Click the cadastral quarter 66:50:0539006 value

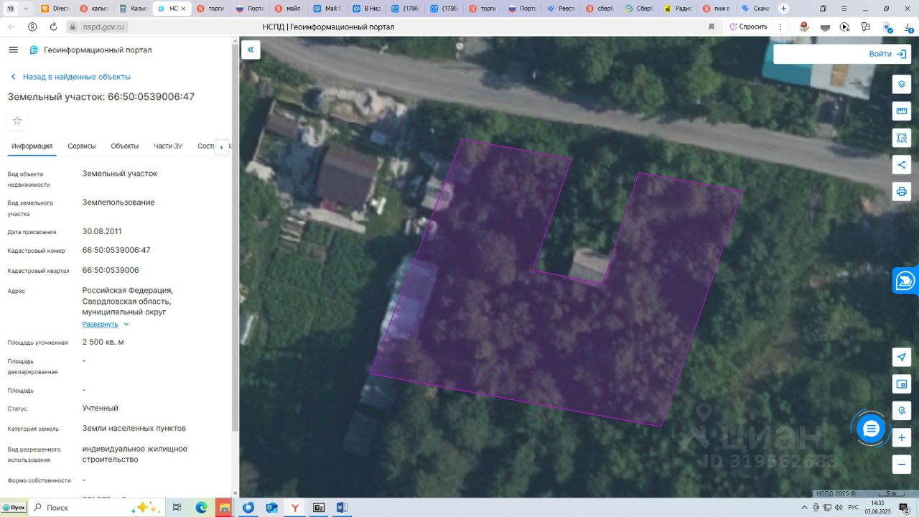point(111,270)
